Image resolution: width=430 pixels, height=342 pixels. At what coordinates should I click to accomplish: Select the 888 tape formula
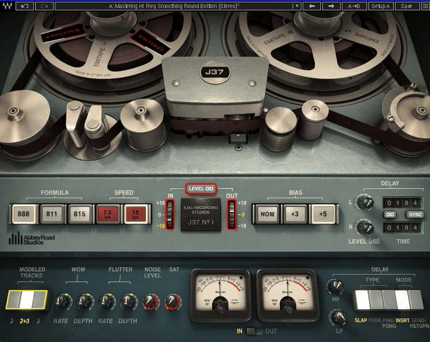click(24, 214)
